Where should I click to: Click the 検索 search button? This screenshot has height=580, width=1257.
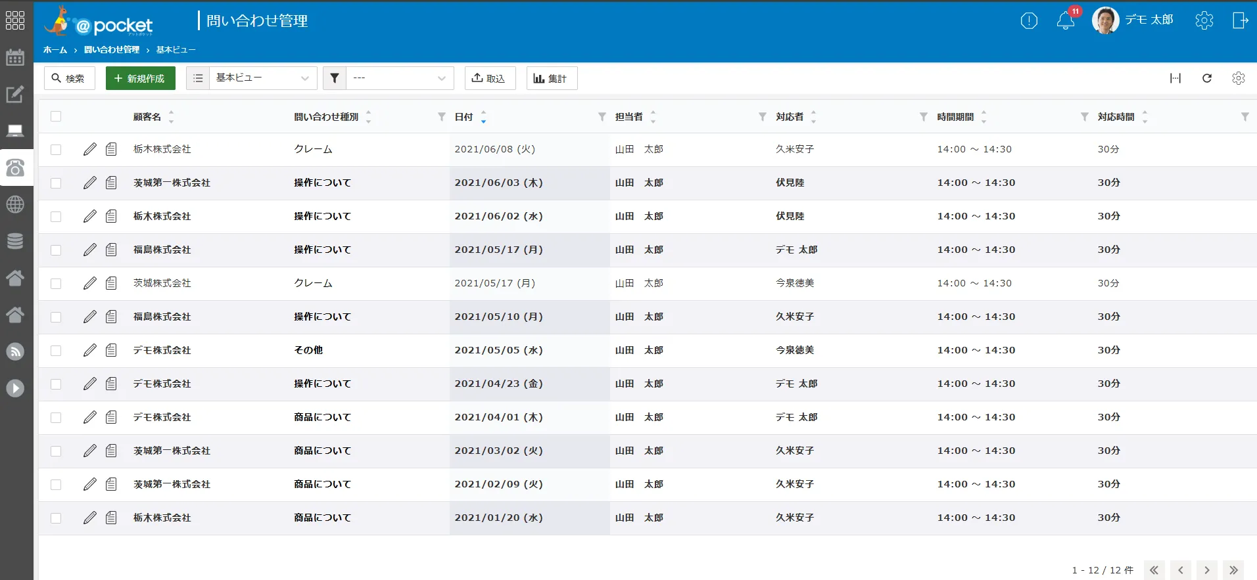point(69,78)
